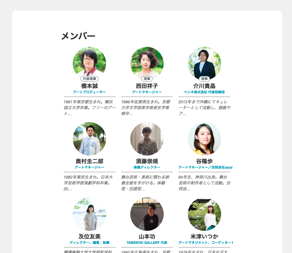The height and width of the screenshot is (253, 292).
Task: Open 橋本誠's profile photo
Action: click(x=89, y=64)
